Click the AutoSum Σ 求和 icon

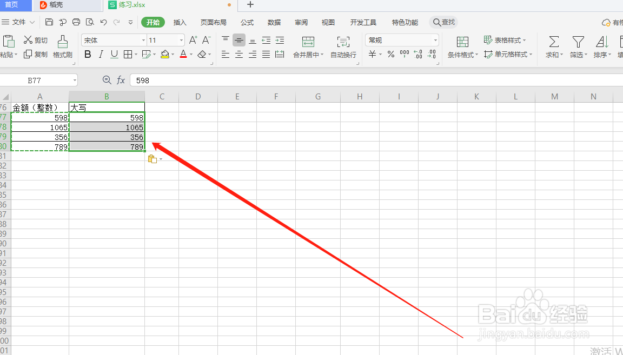[553, 43]
